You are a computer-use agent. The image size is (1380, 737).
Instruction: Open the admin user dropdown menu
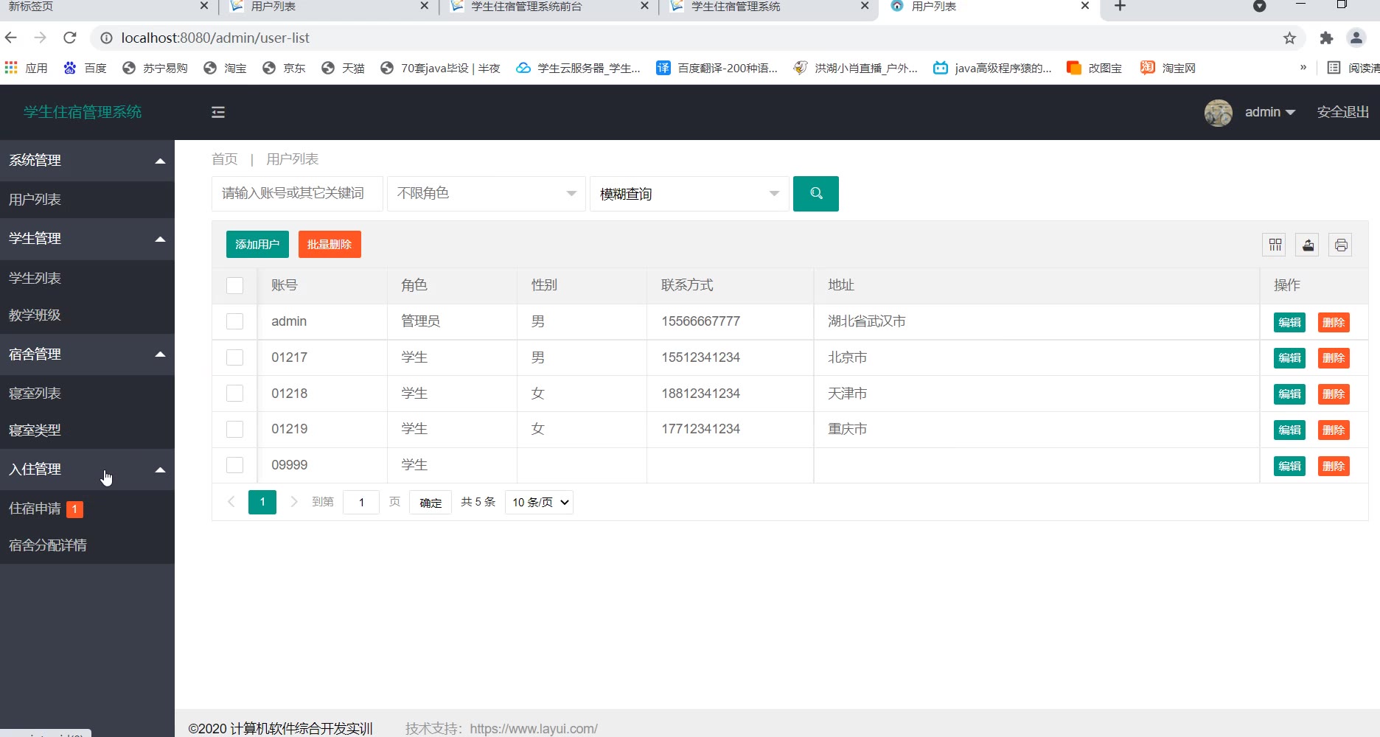coord(1269,112)
